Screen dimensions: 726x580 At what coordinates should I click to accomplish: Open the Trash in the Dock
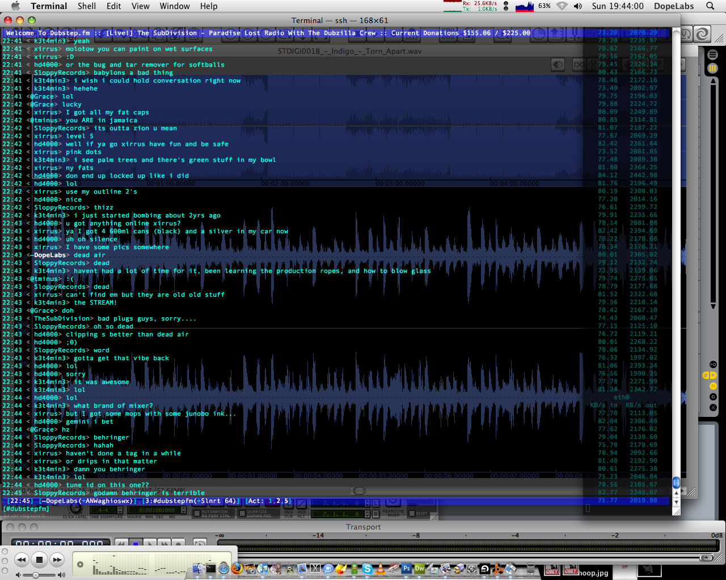(x=531, y=568)
